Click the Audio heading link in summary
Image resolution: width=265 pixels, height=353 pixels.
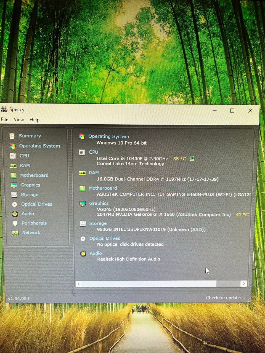click(96, 253)
